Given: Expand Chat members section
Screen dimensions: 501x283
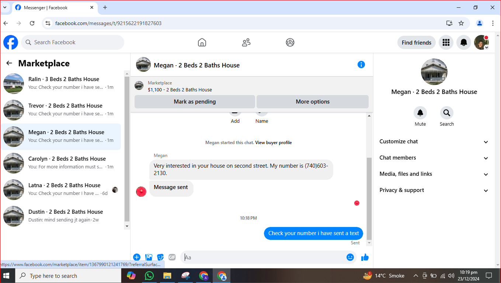Looking at the screenshot, I should point(434,158).
